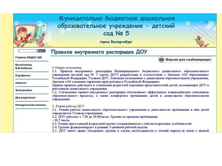
Task: Open the "Для родителей" section
Action: tap(25, 98)
